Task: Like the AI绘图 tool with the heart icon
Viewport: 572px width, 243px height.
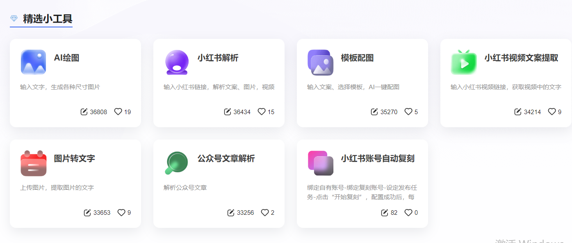Action: pyautogui.click(x=118, y=112)
